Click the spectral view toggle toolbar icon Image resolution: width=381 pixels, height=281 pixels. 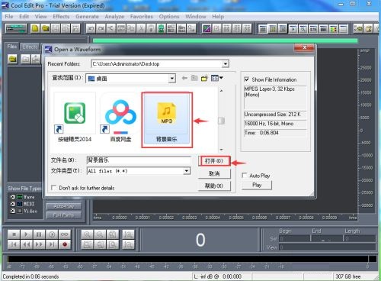(x=207, y=28)
